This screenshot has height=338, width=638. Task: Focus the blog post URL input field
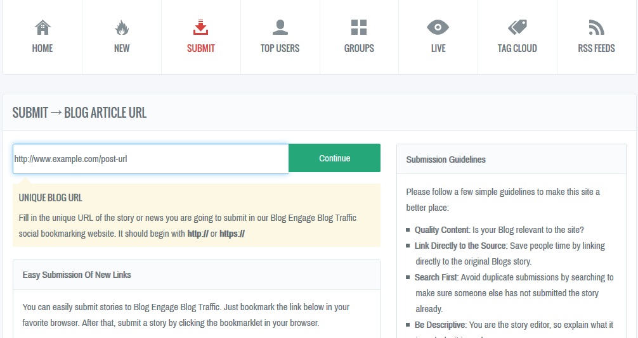click(150, 159)
